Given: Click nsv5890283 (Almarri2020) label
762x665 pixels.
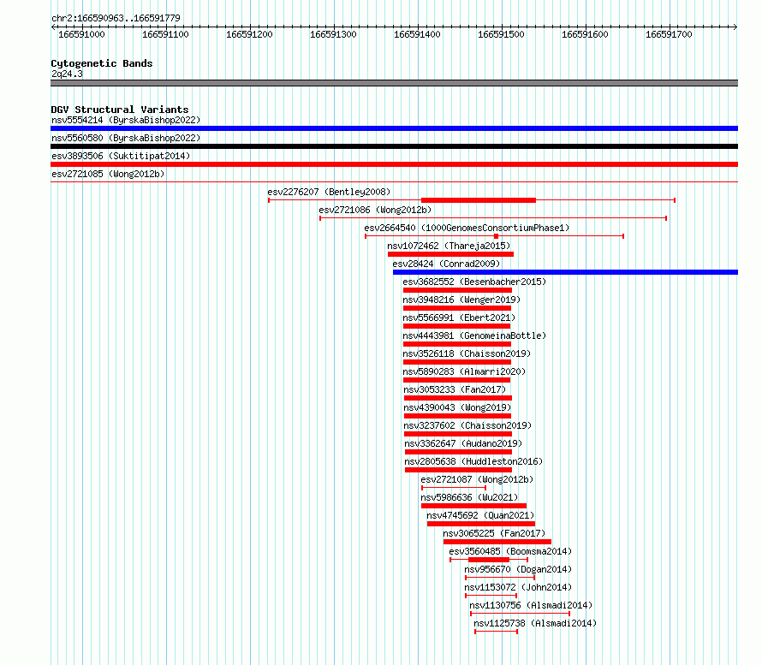Looking at the screenshot, I should click(x=465, y=371).
